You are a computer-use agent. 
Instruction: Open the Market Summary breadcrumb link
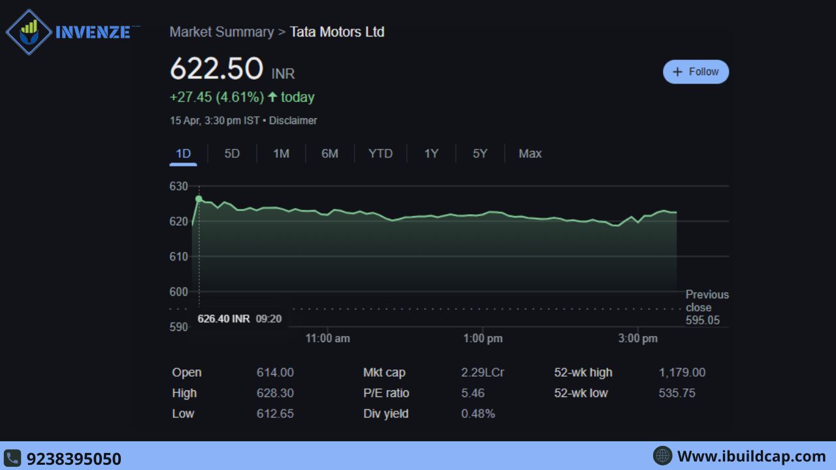tap(221, 32)
